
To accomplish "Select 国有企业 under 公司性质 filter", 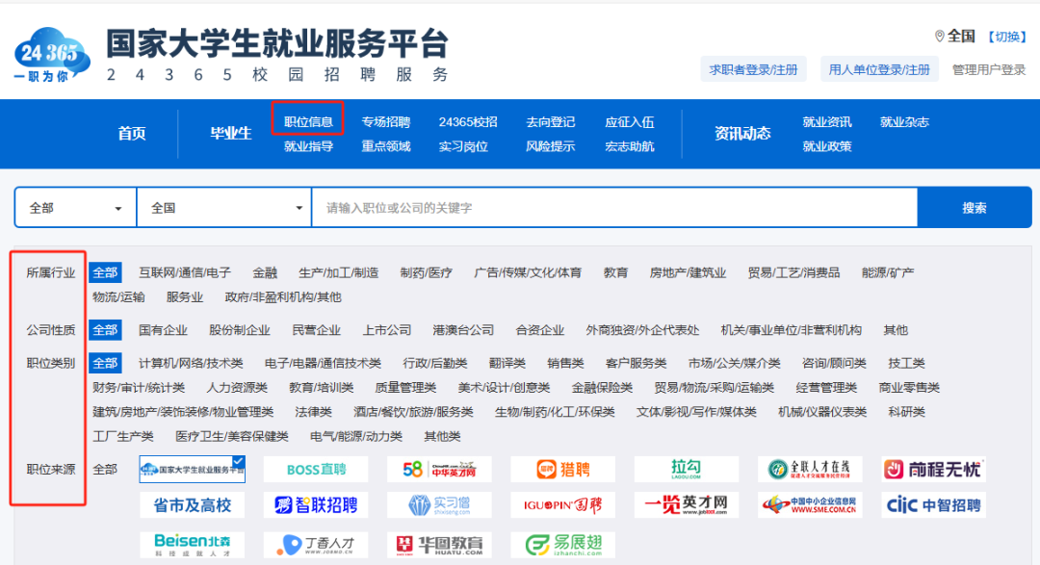I will click(163, 330).
